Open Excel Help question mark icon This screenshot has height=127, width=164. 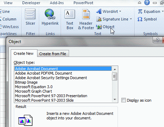pyautogui.click(x=147, y=2)
